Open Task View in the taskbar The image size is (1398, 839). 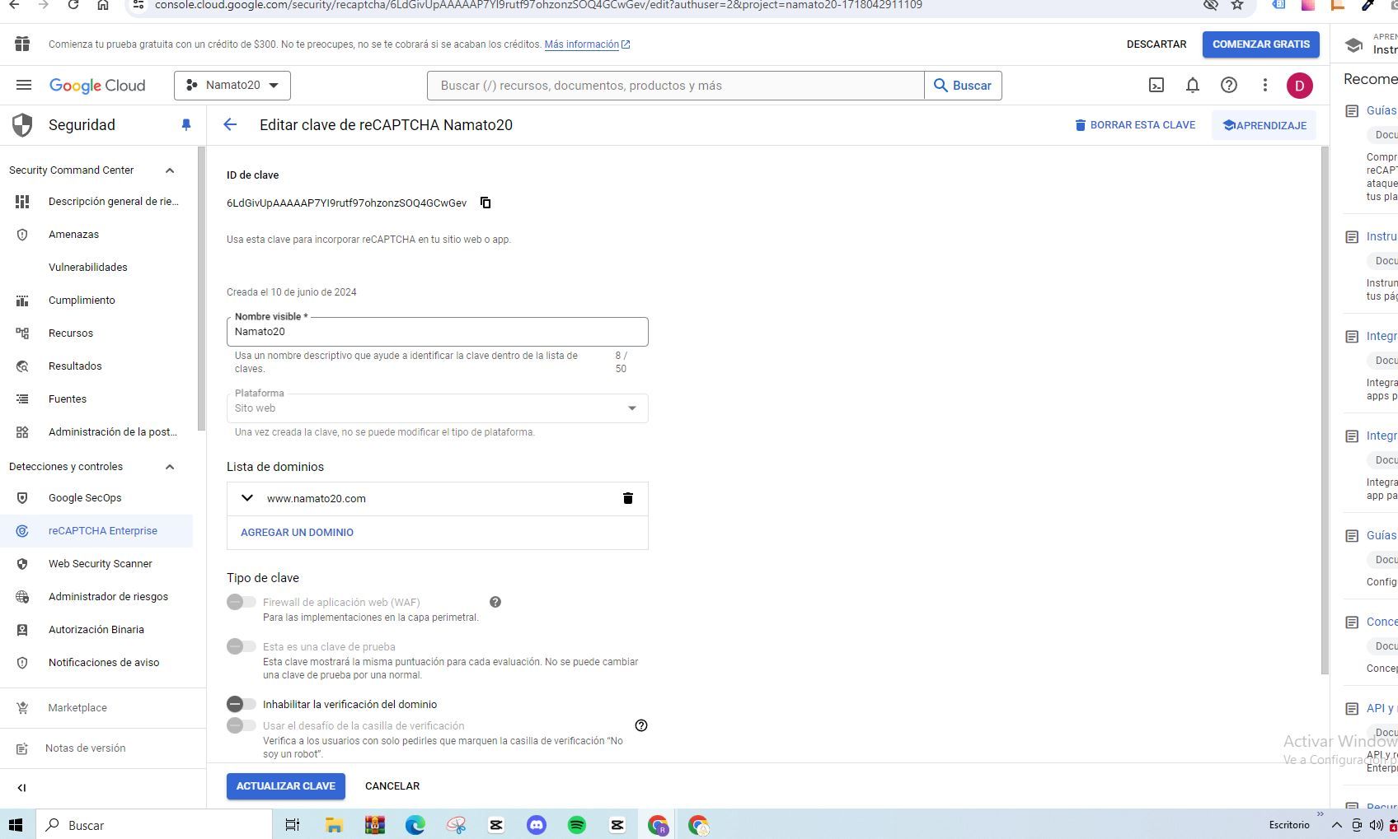[293, 825]
